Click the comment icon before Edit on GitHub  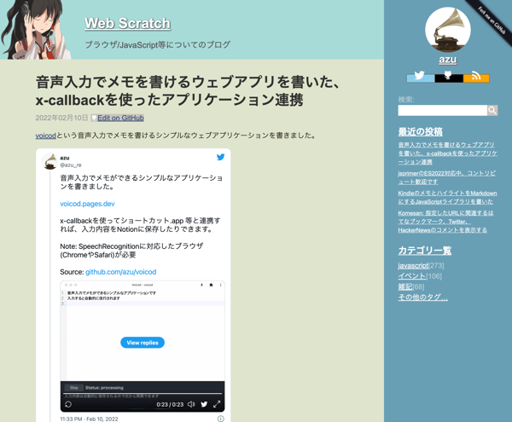pyautogui.click(x=94, y=118)
